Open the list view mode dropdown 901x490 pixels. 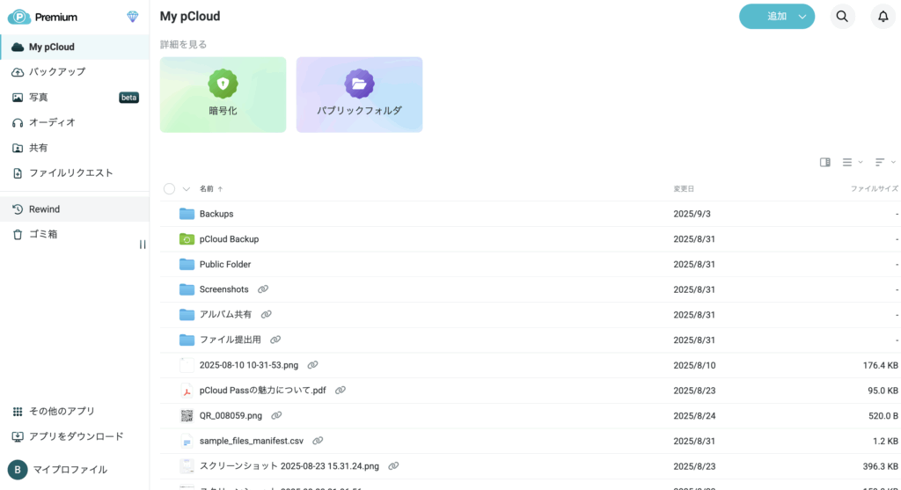(x=852, y=163)
